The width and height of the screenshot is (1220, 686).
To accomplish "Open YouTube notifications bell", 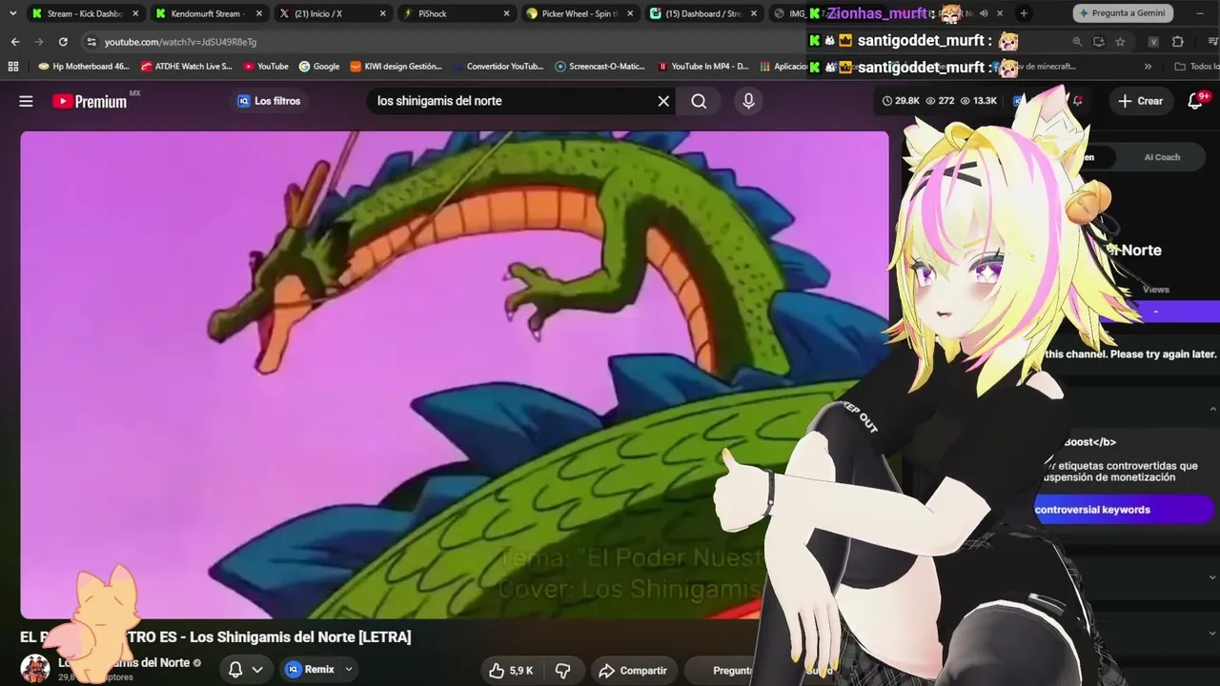I will 1195,101.
